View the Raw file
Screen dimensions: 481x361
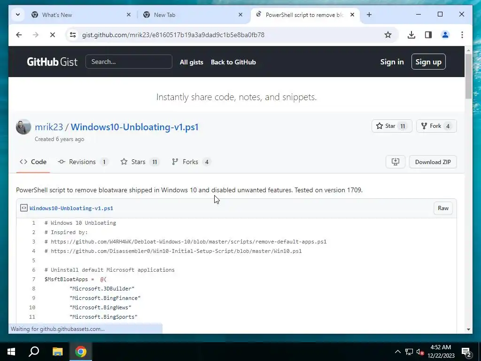point(443,208)
